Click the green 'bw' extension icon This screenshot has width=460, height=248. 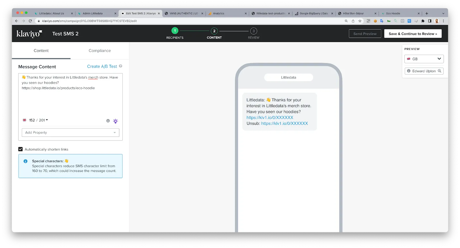point(389,21)
